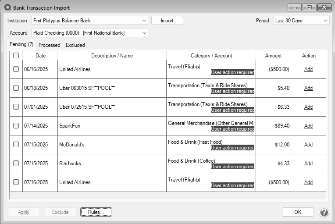This screenshot has width=335, height=224.
Task: Open the Rules... dialog button
Action: coord(96,212)
